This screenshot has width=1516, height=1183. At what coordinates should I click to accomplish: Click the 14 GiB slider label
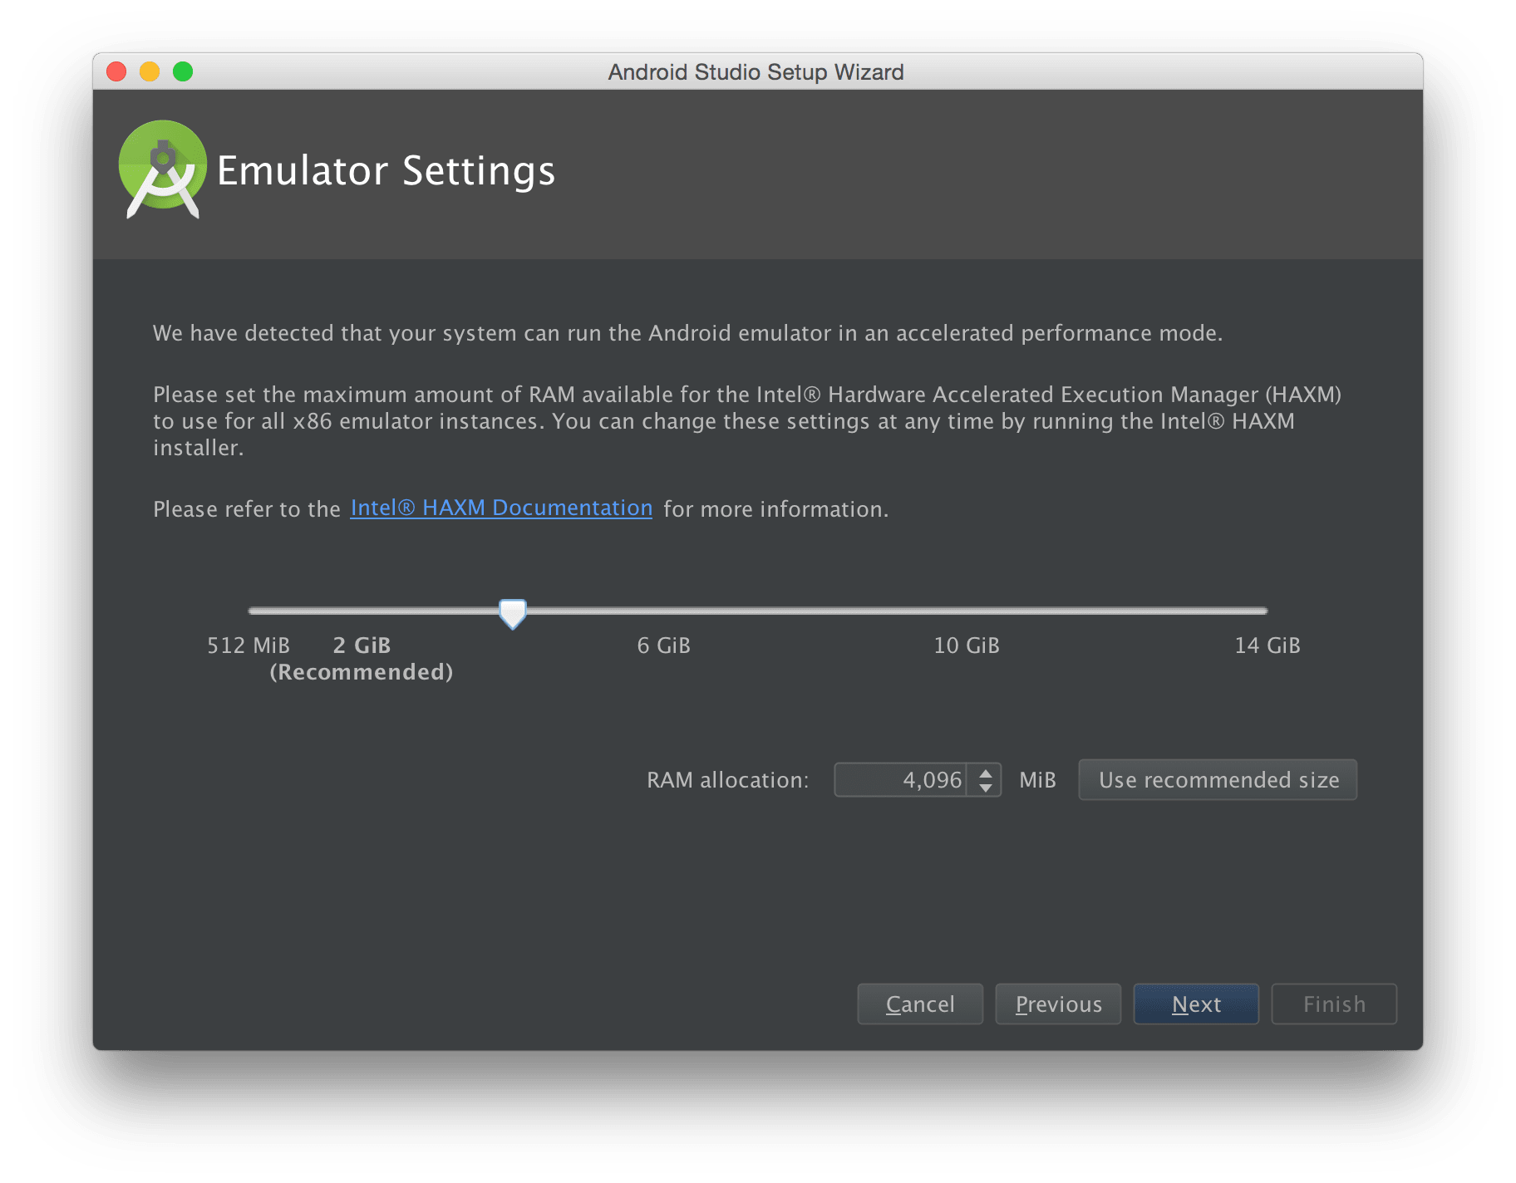coord(1267,645)
